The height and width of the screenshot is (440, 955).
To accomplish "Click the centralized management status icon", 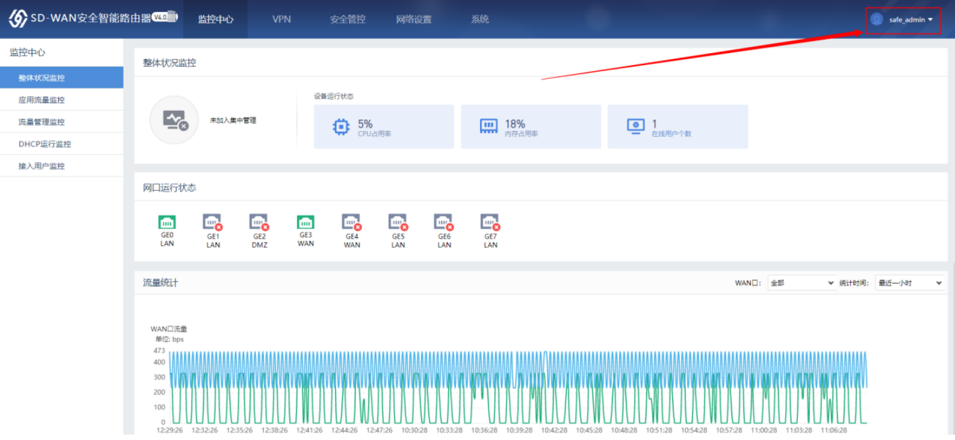I will tap(174, 120).
